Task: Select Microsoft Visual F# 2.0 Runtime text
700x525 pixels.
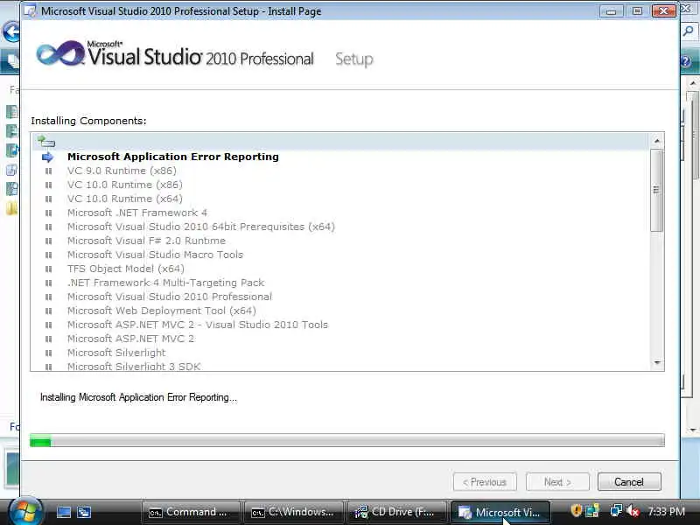Action: tap(146, 241)
